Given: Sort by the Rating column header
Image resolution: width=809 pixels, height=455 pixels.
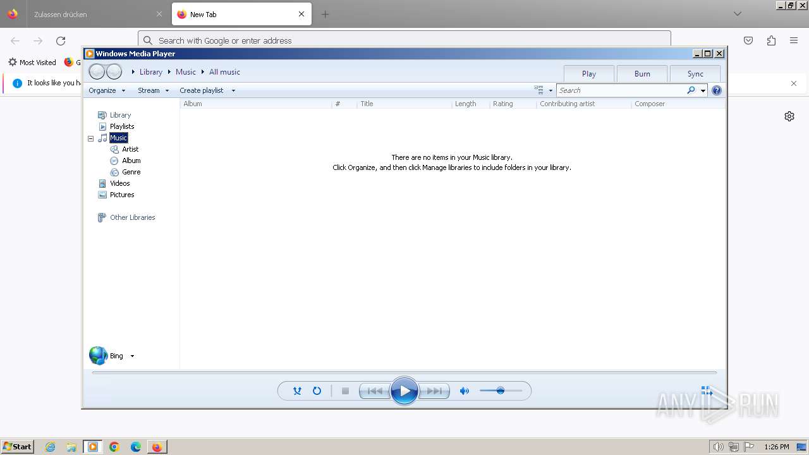Looking at the screenshot, I should (513, 104).
